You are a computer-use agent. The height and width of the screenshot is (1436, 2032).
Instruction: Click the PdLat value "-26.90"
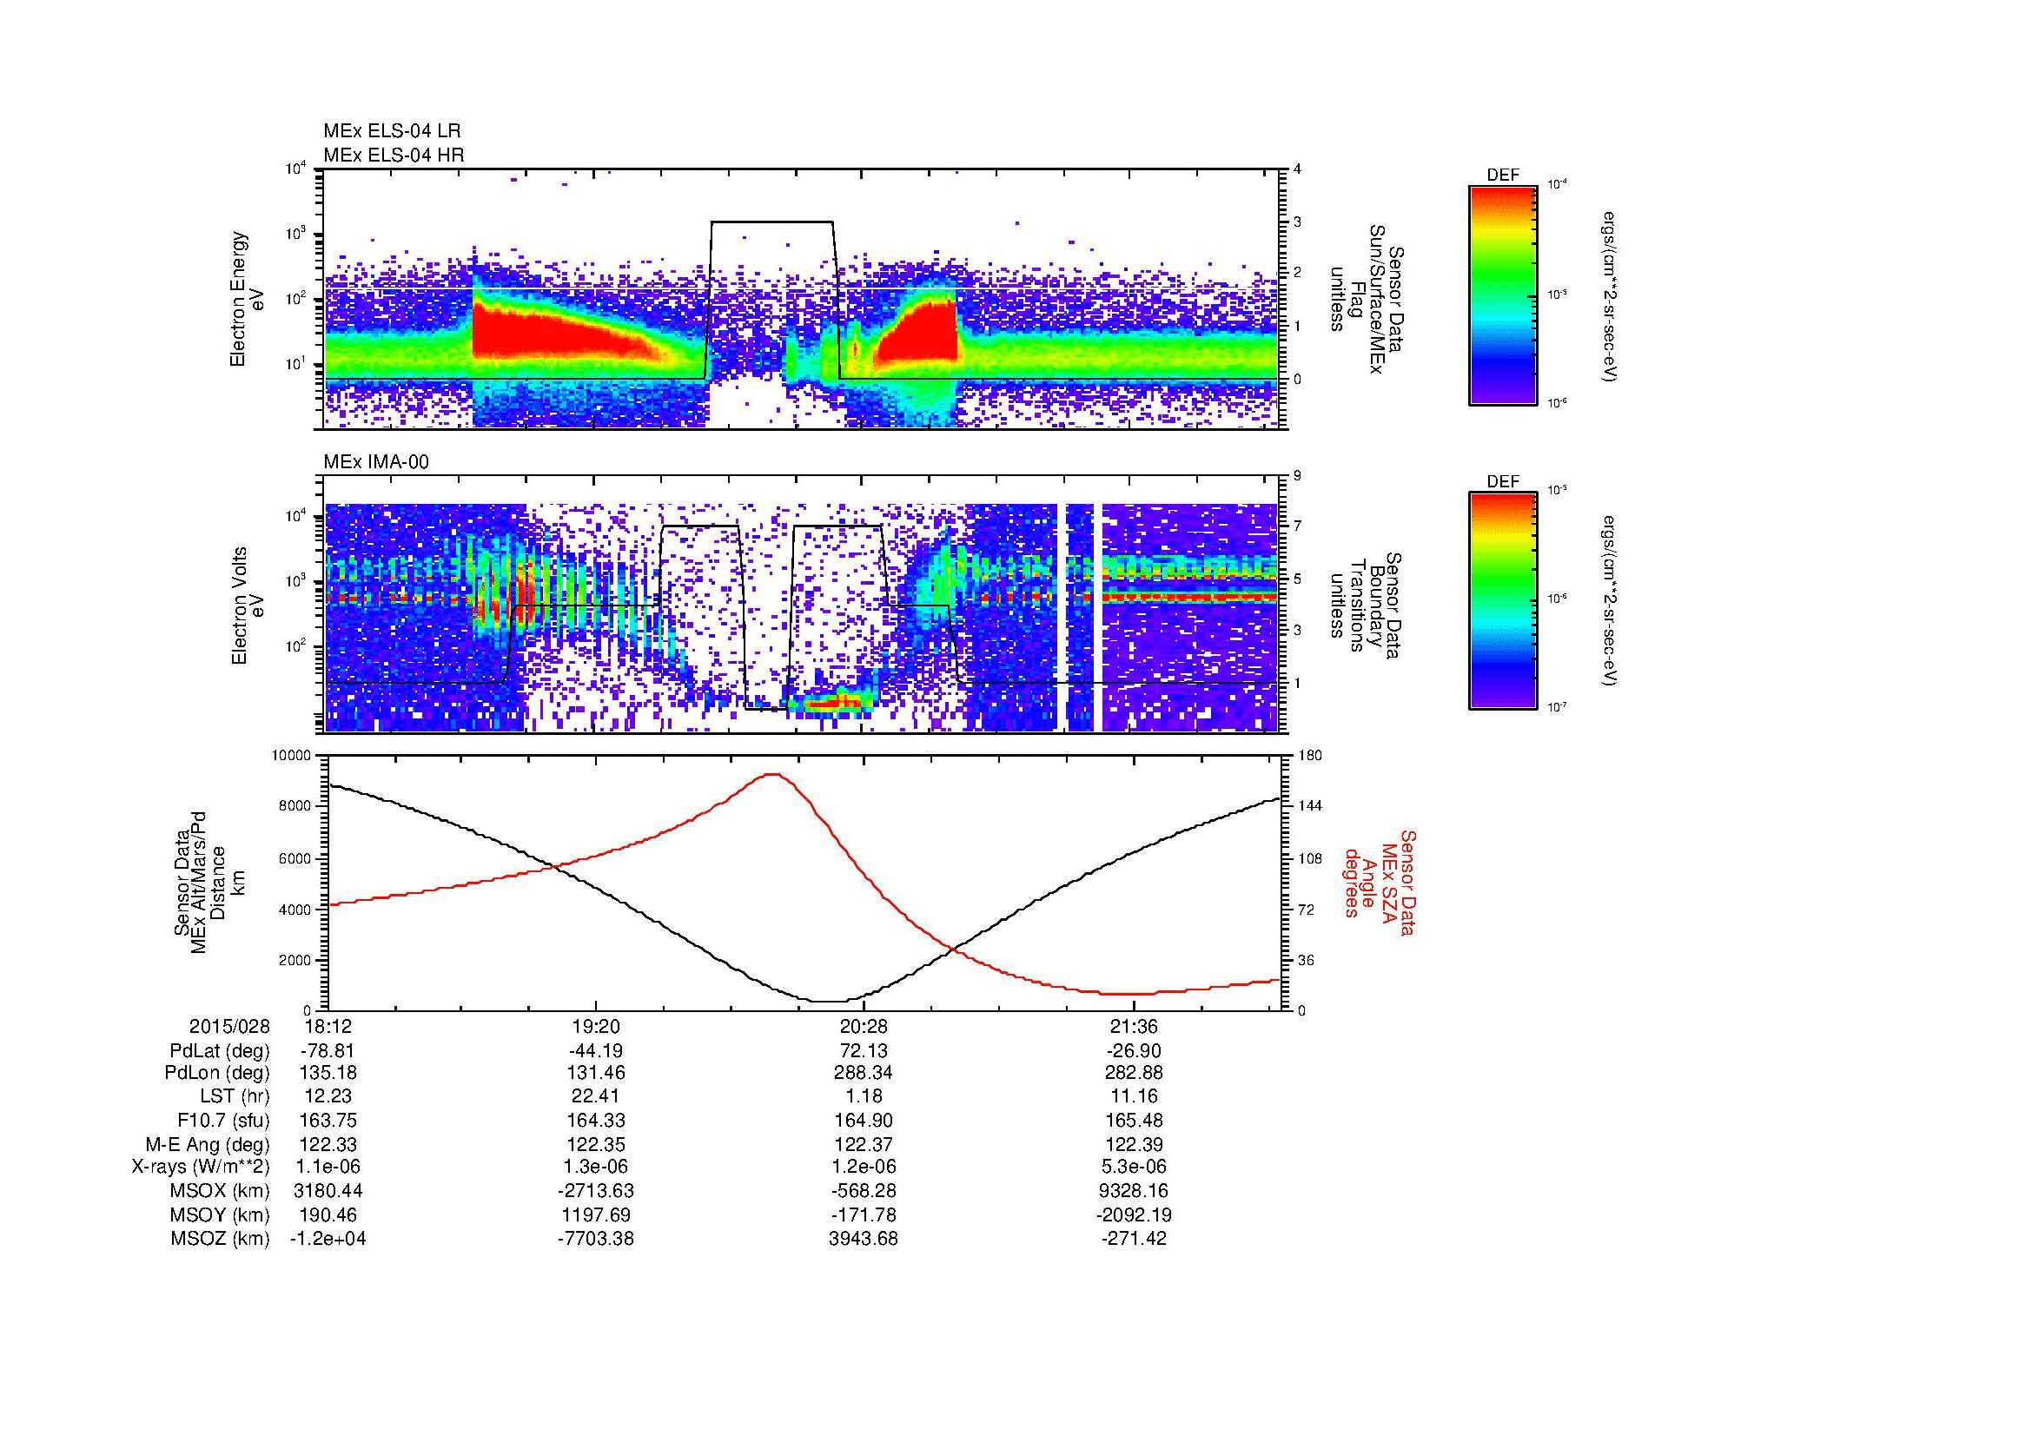[x=1134, y=1051]
